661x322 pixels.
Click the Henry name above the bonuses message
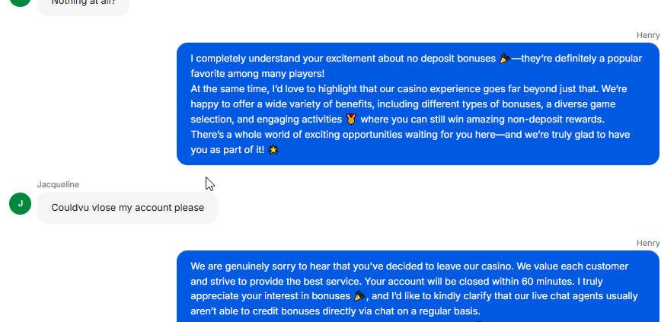coord(648,35)
